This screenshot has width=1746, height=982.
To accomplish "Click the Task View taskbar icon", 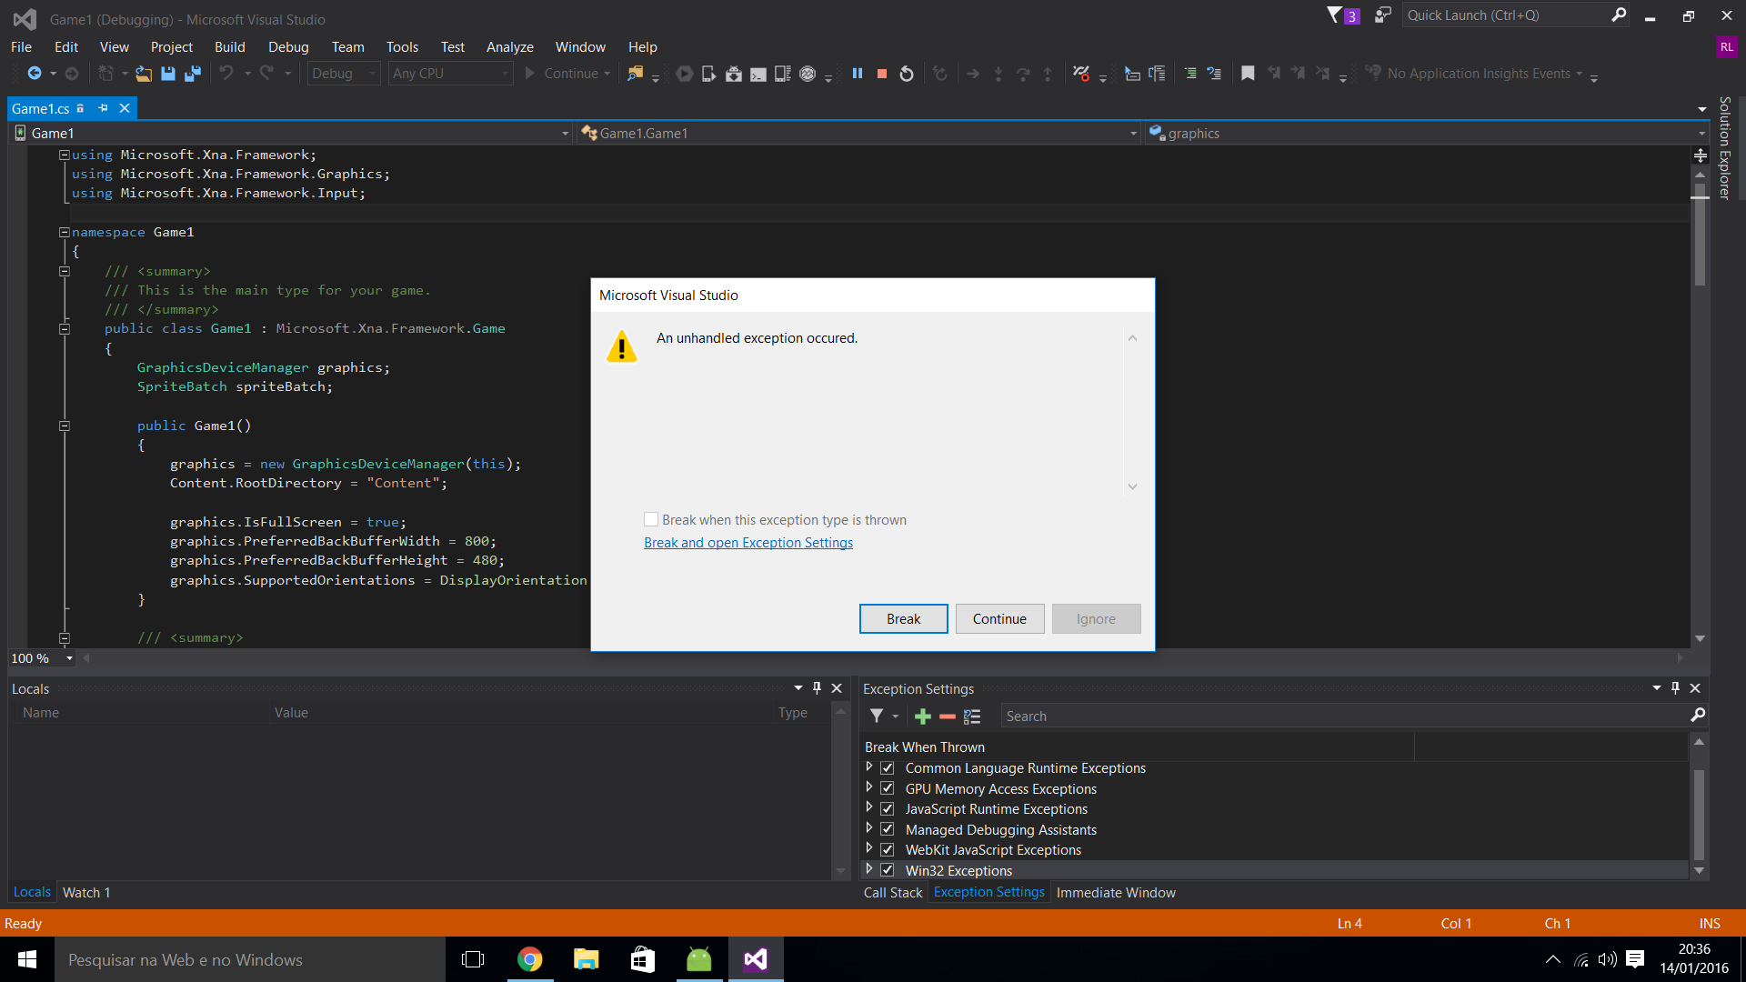I will [x=474, y=959].
